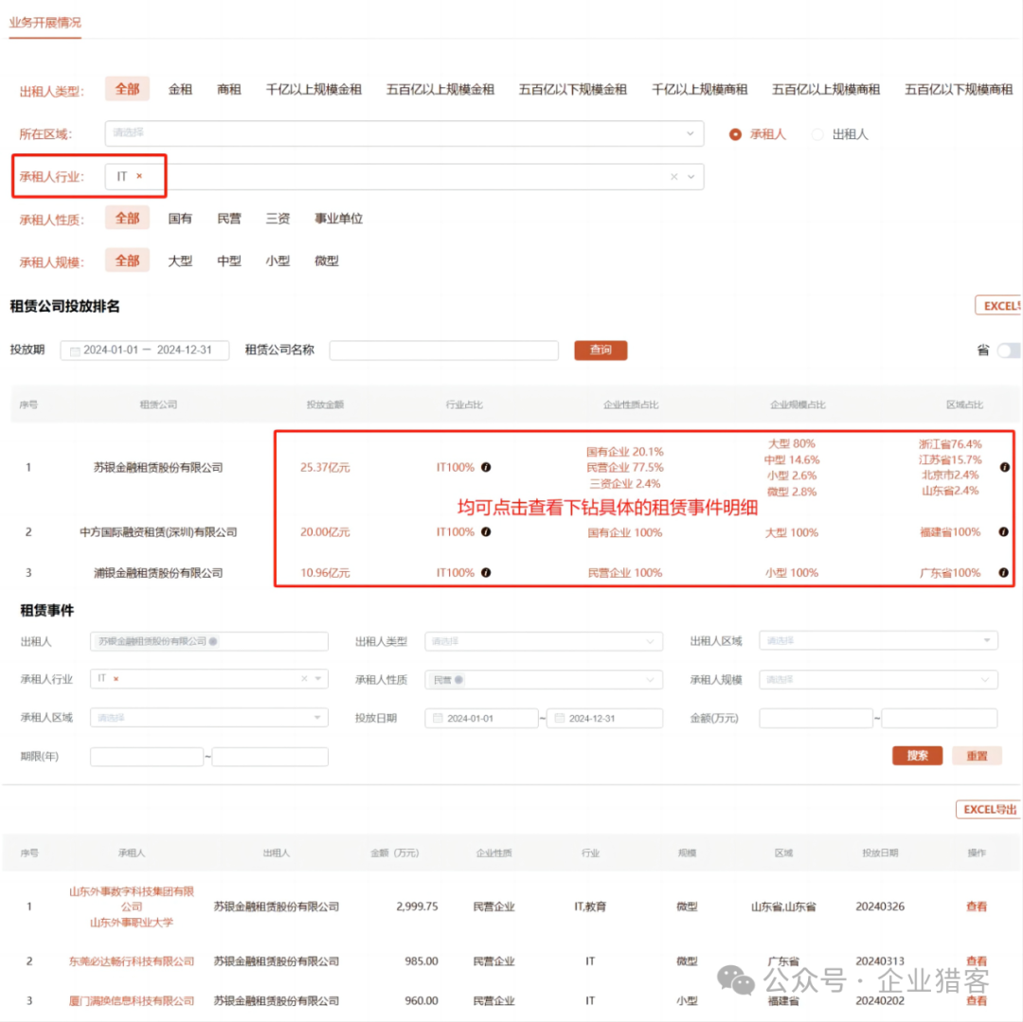Click the 搜索 button

917,755
